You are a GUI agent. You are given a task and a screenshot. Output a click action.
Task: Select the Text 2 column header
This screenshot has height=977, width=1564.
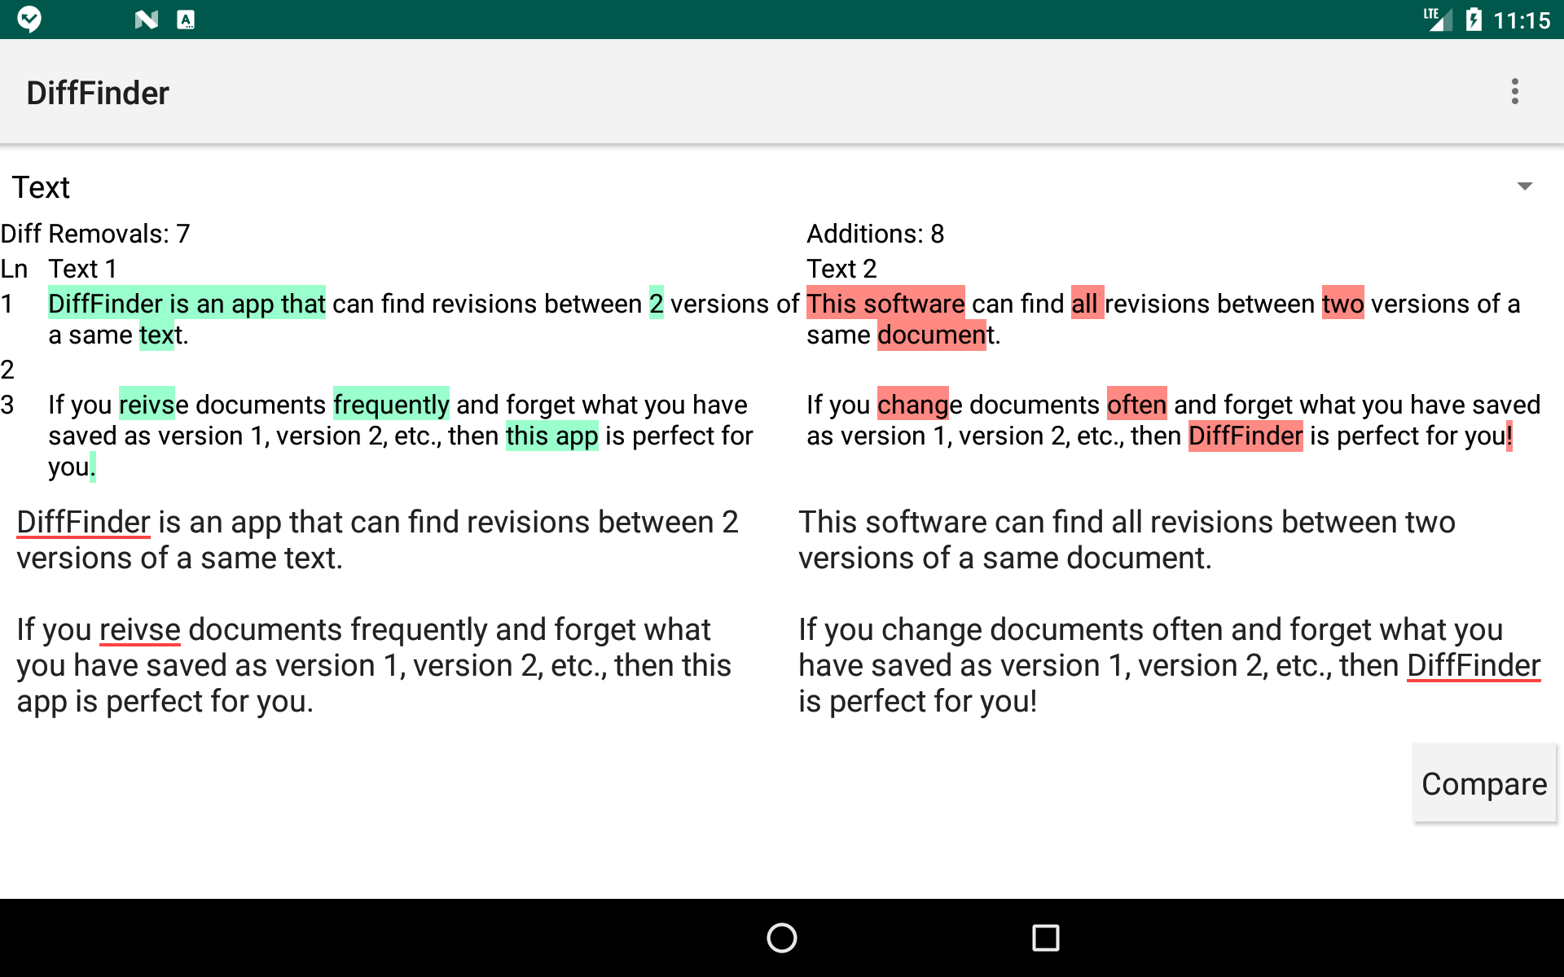pyautogui.click(x=841, y=269)
